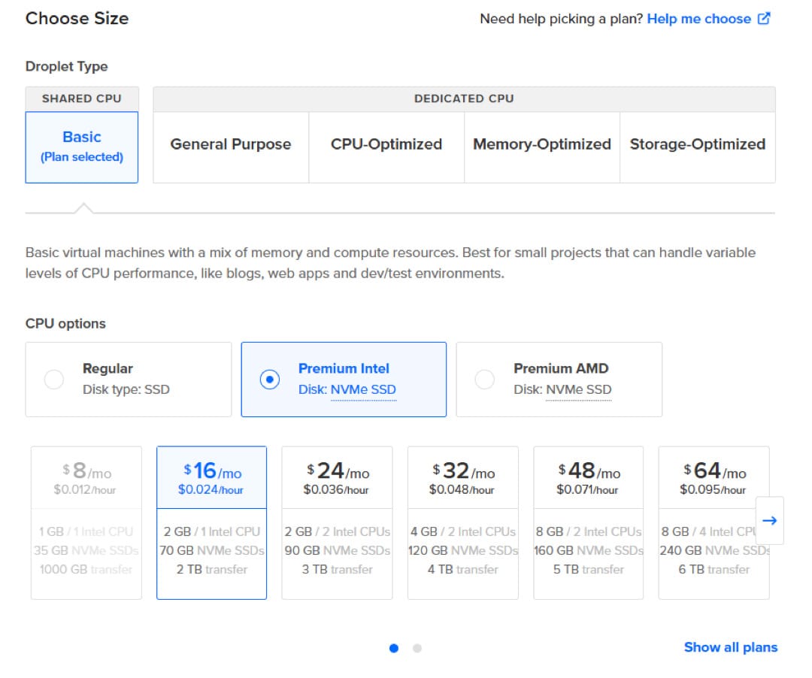
Task: Click the right arrow to see more plans
Action: tap(769, 520)
